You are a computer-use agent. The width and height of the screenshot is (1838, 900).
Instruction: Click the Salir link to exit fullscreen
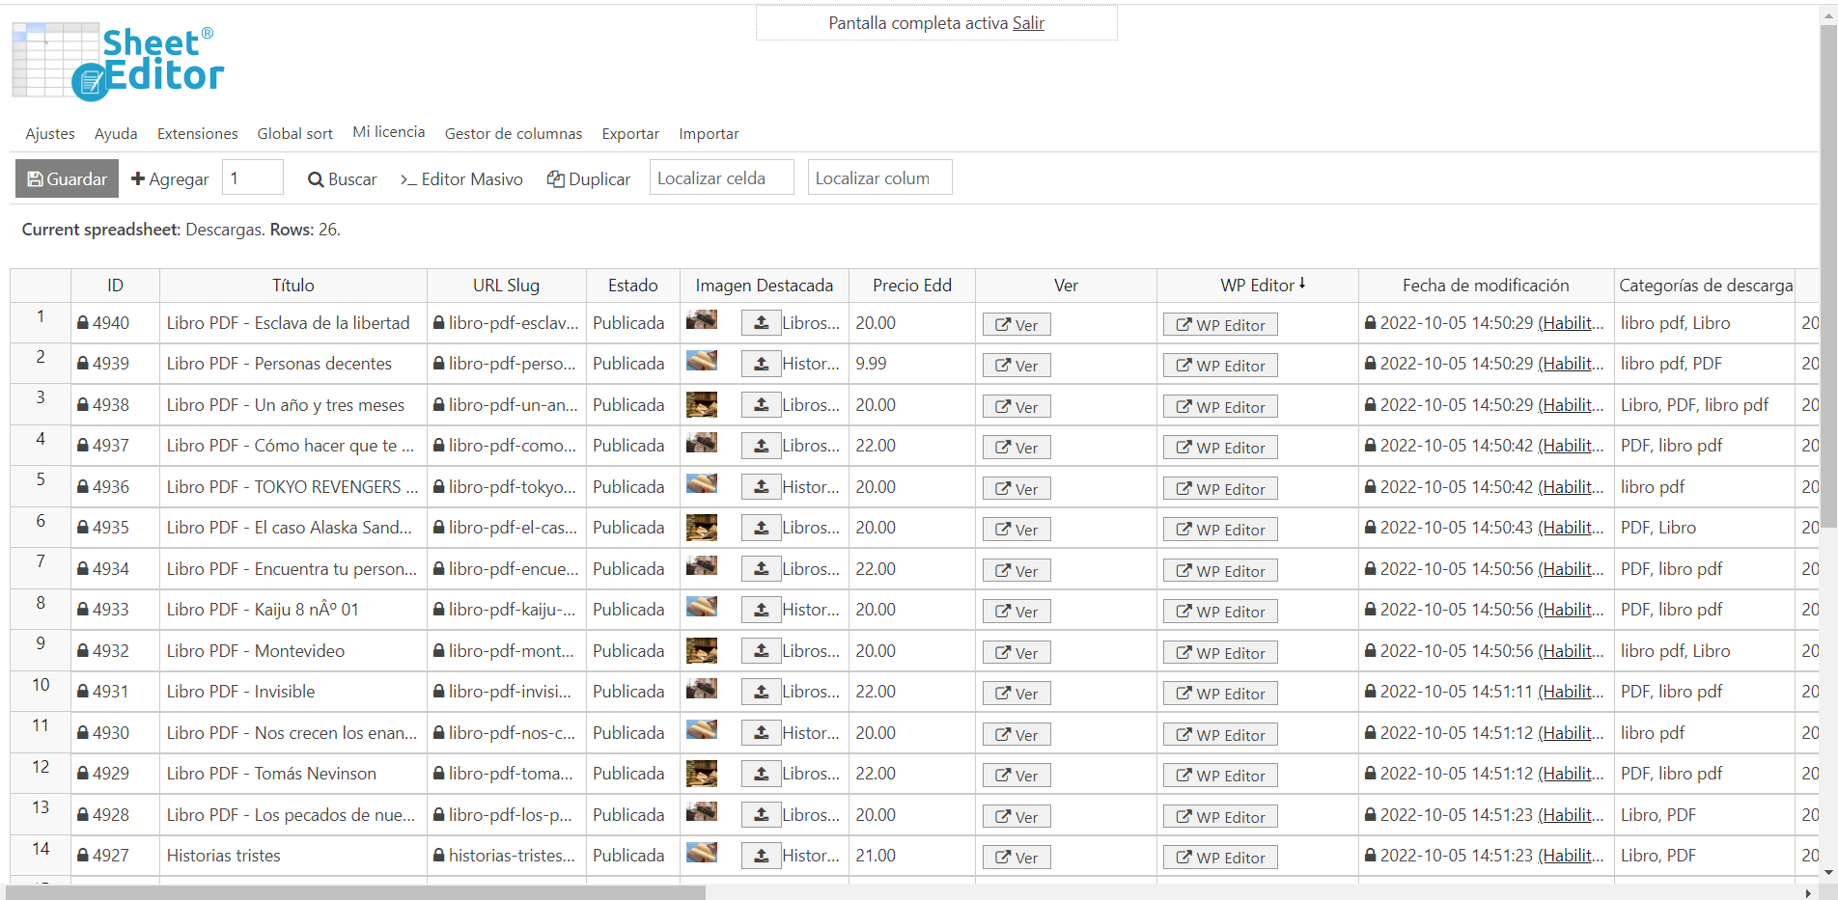coord(1028,23)
